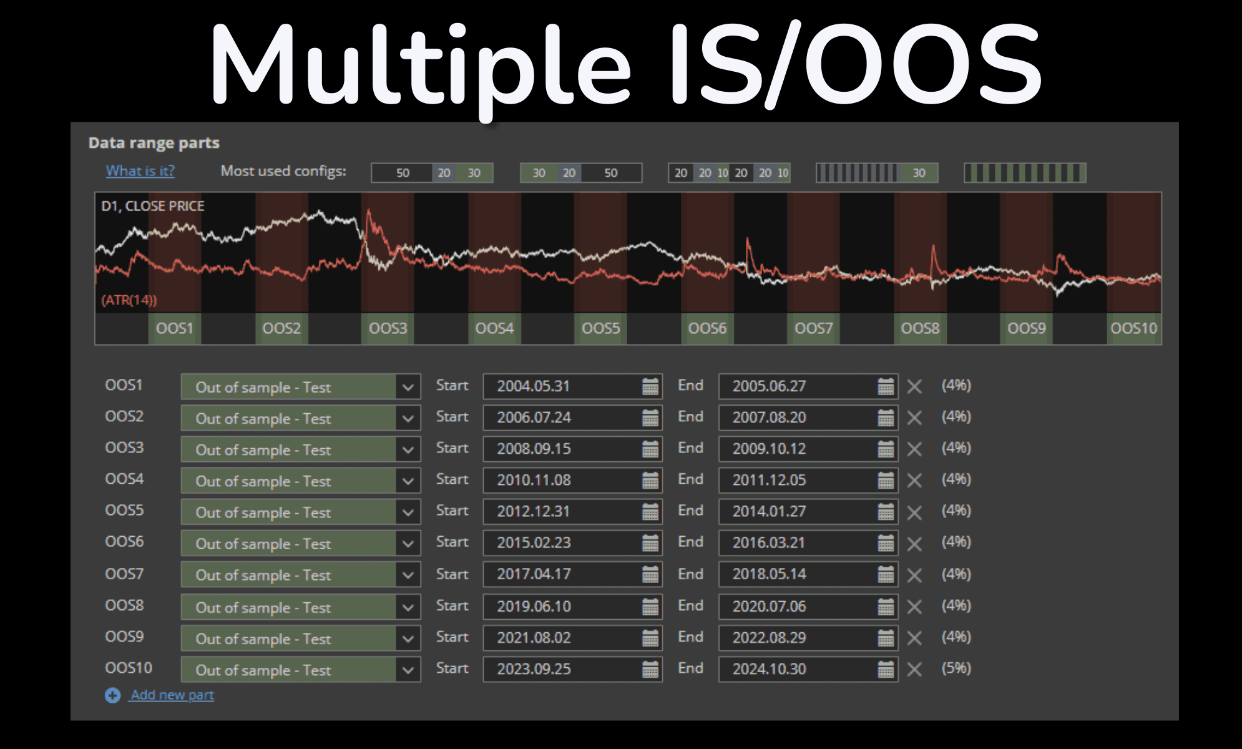Apply the 20/20/10/20/20/10 preset config
Screen dimensions: 1242x749
(730, 173)
